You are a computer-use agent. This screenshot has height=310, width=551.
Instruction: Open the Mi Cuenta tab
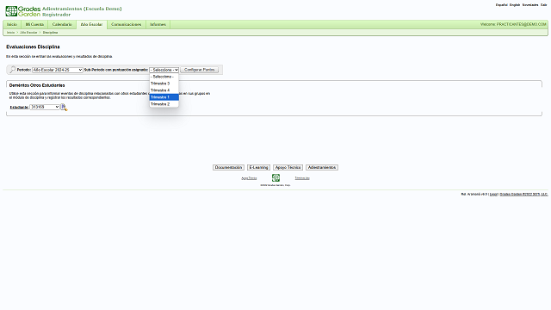pyautogui.click(x=34, y=25)
